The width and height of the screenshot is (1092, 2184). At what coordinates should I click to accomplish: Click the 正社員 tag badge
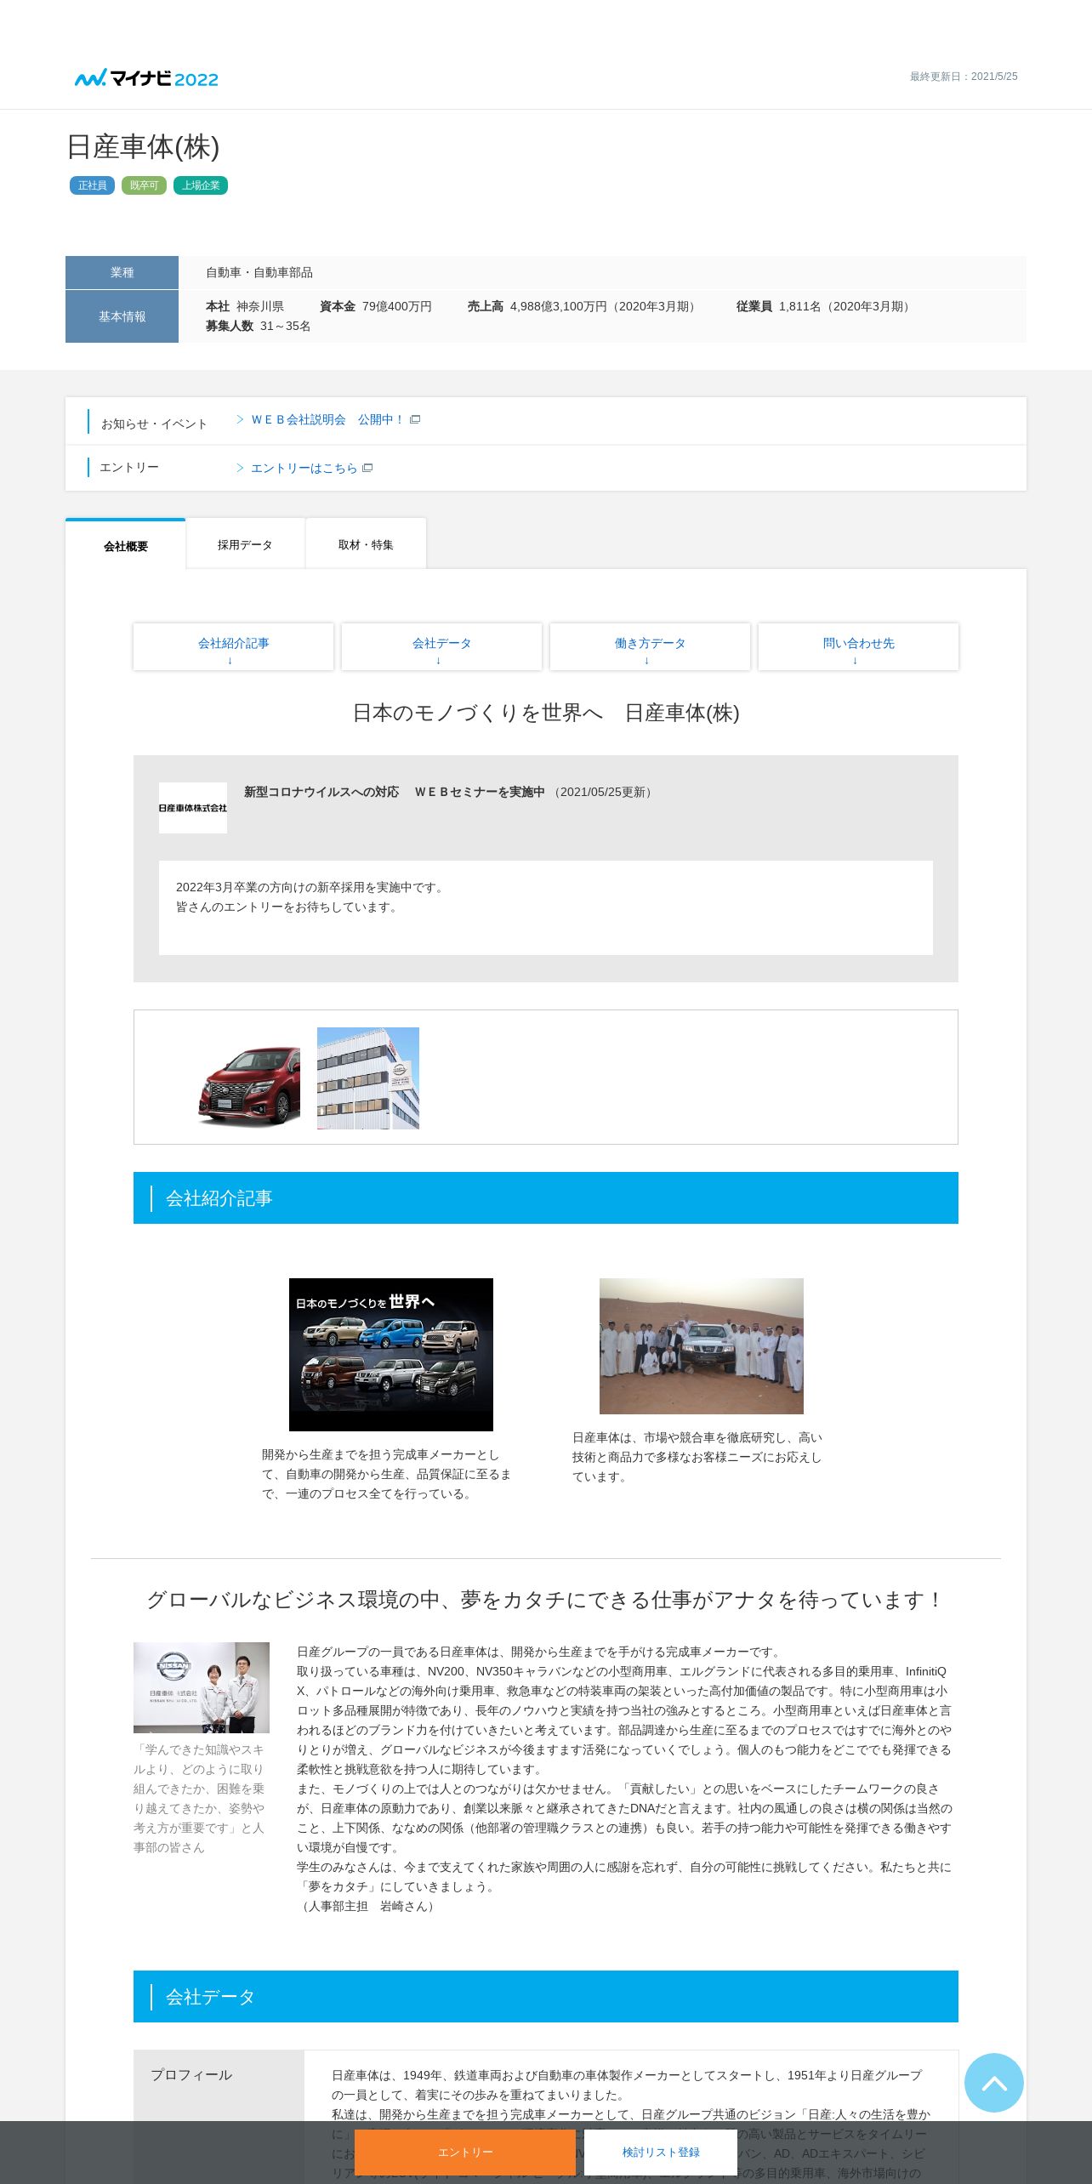click(x=92, y=185)
